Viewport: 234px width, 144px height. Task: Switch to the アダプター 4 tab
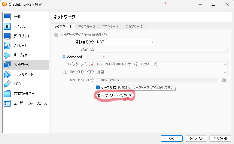click(x=134, y=27)
